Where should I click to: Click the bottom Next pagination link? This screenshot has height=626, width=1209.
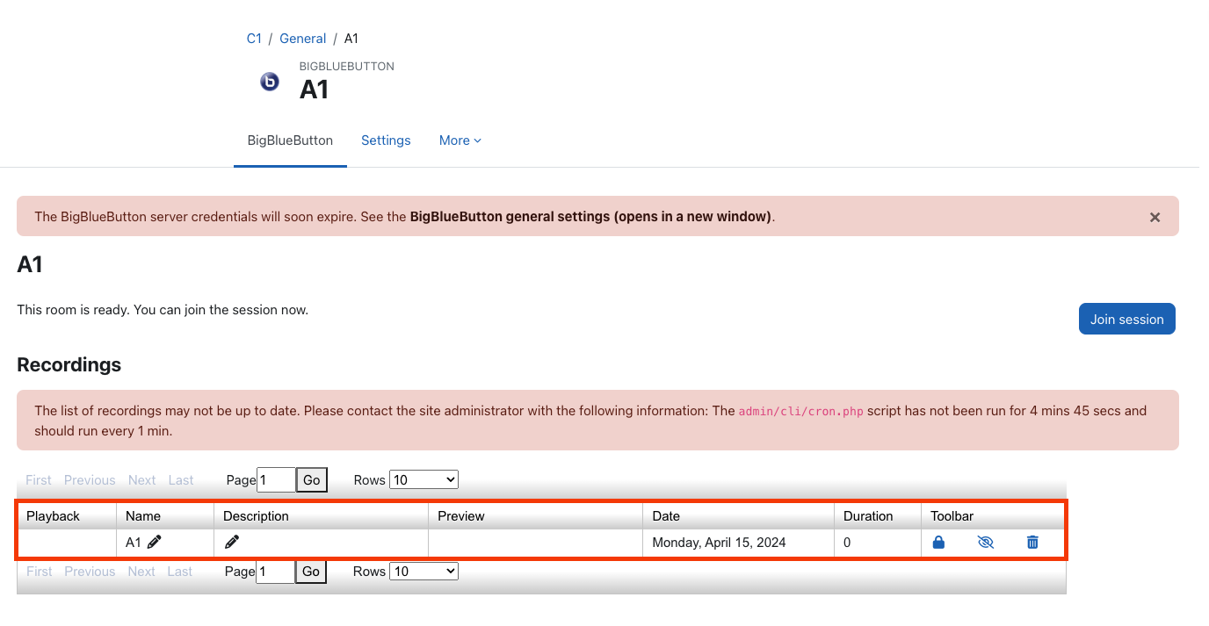tap(141, 572)
